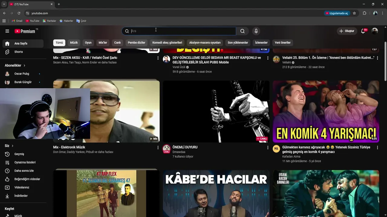Select Aksiyon-macera oyunları chip
This screenshot has height=217, width=387.
point(205,42)
